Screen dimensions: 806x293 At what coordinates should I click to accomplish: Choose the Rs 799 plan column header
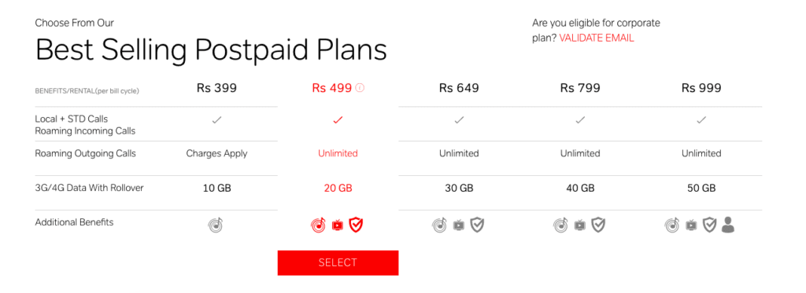[580, 88]
